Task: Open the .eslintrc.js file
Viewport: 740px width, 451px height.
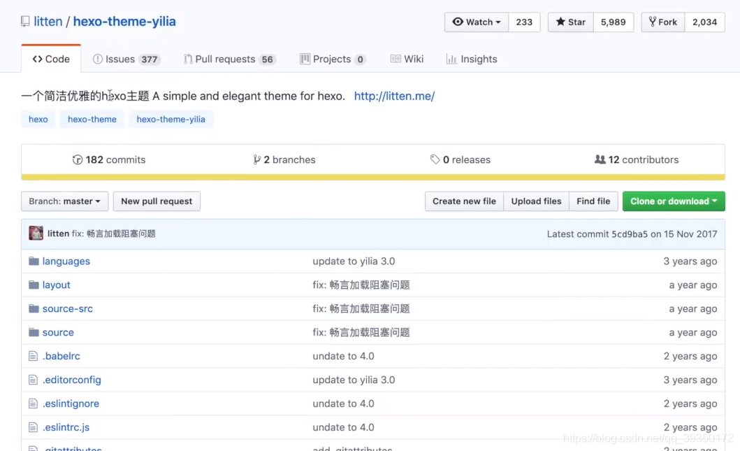Action: (66, 427)
